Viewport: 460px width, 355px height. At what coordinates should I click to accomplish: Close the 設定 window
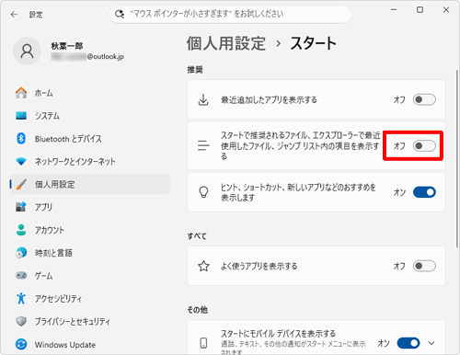coord(446,10)
